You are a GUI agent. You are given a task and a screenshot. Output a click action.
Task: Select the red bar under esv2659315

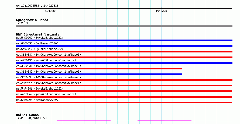(x=124, y=86)
